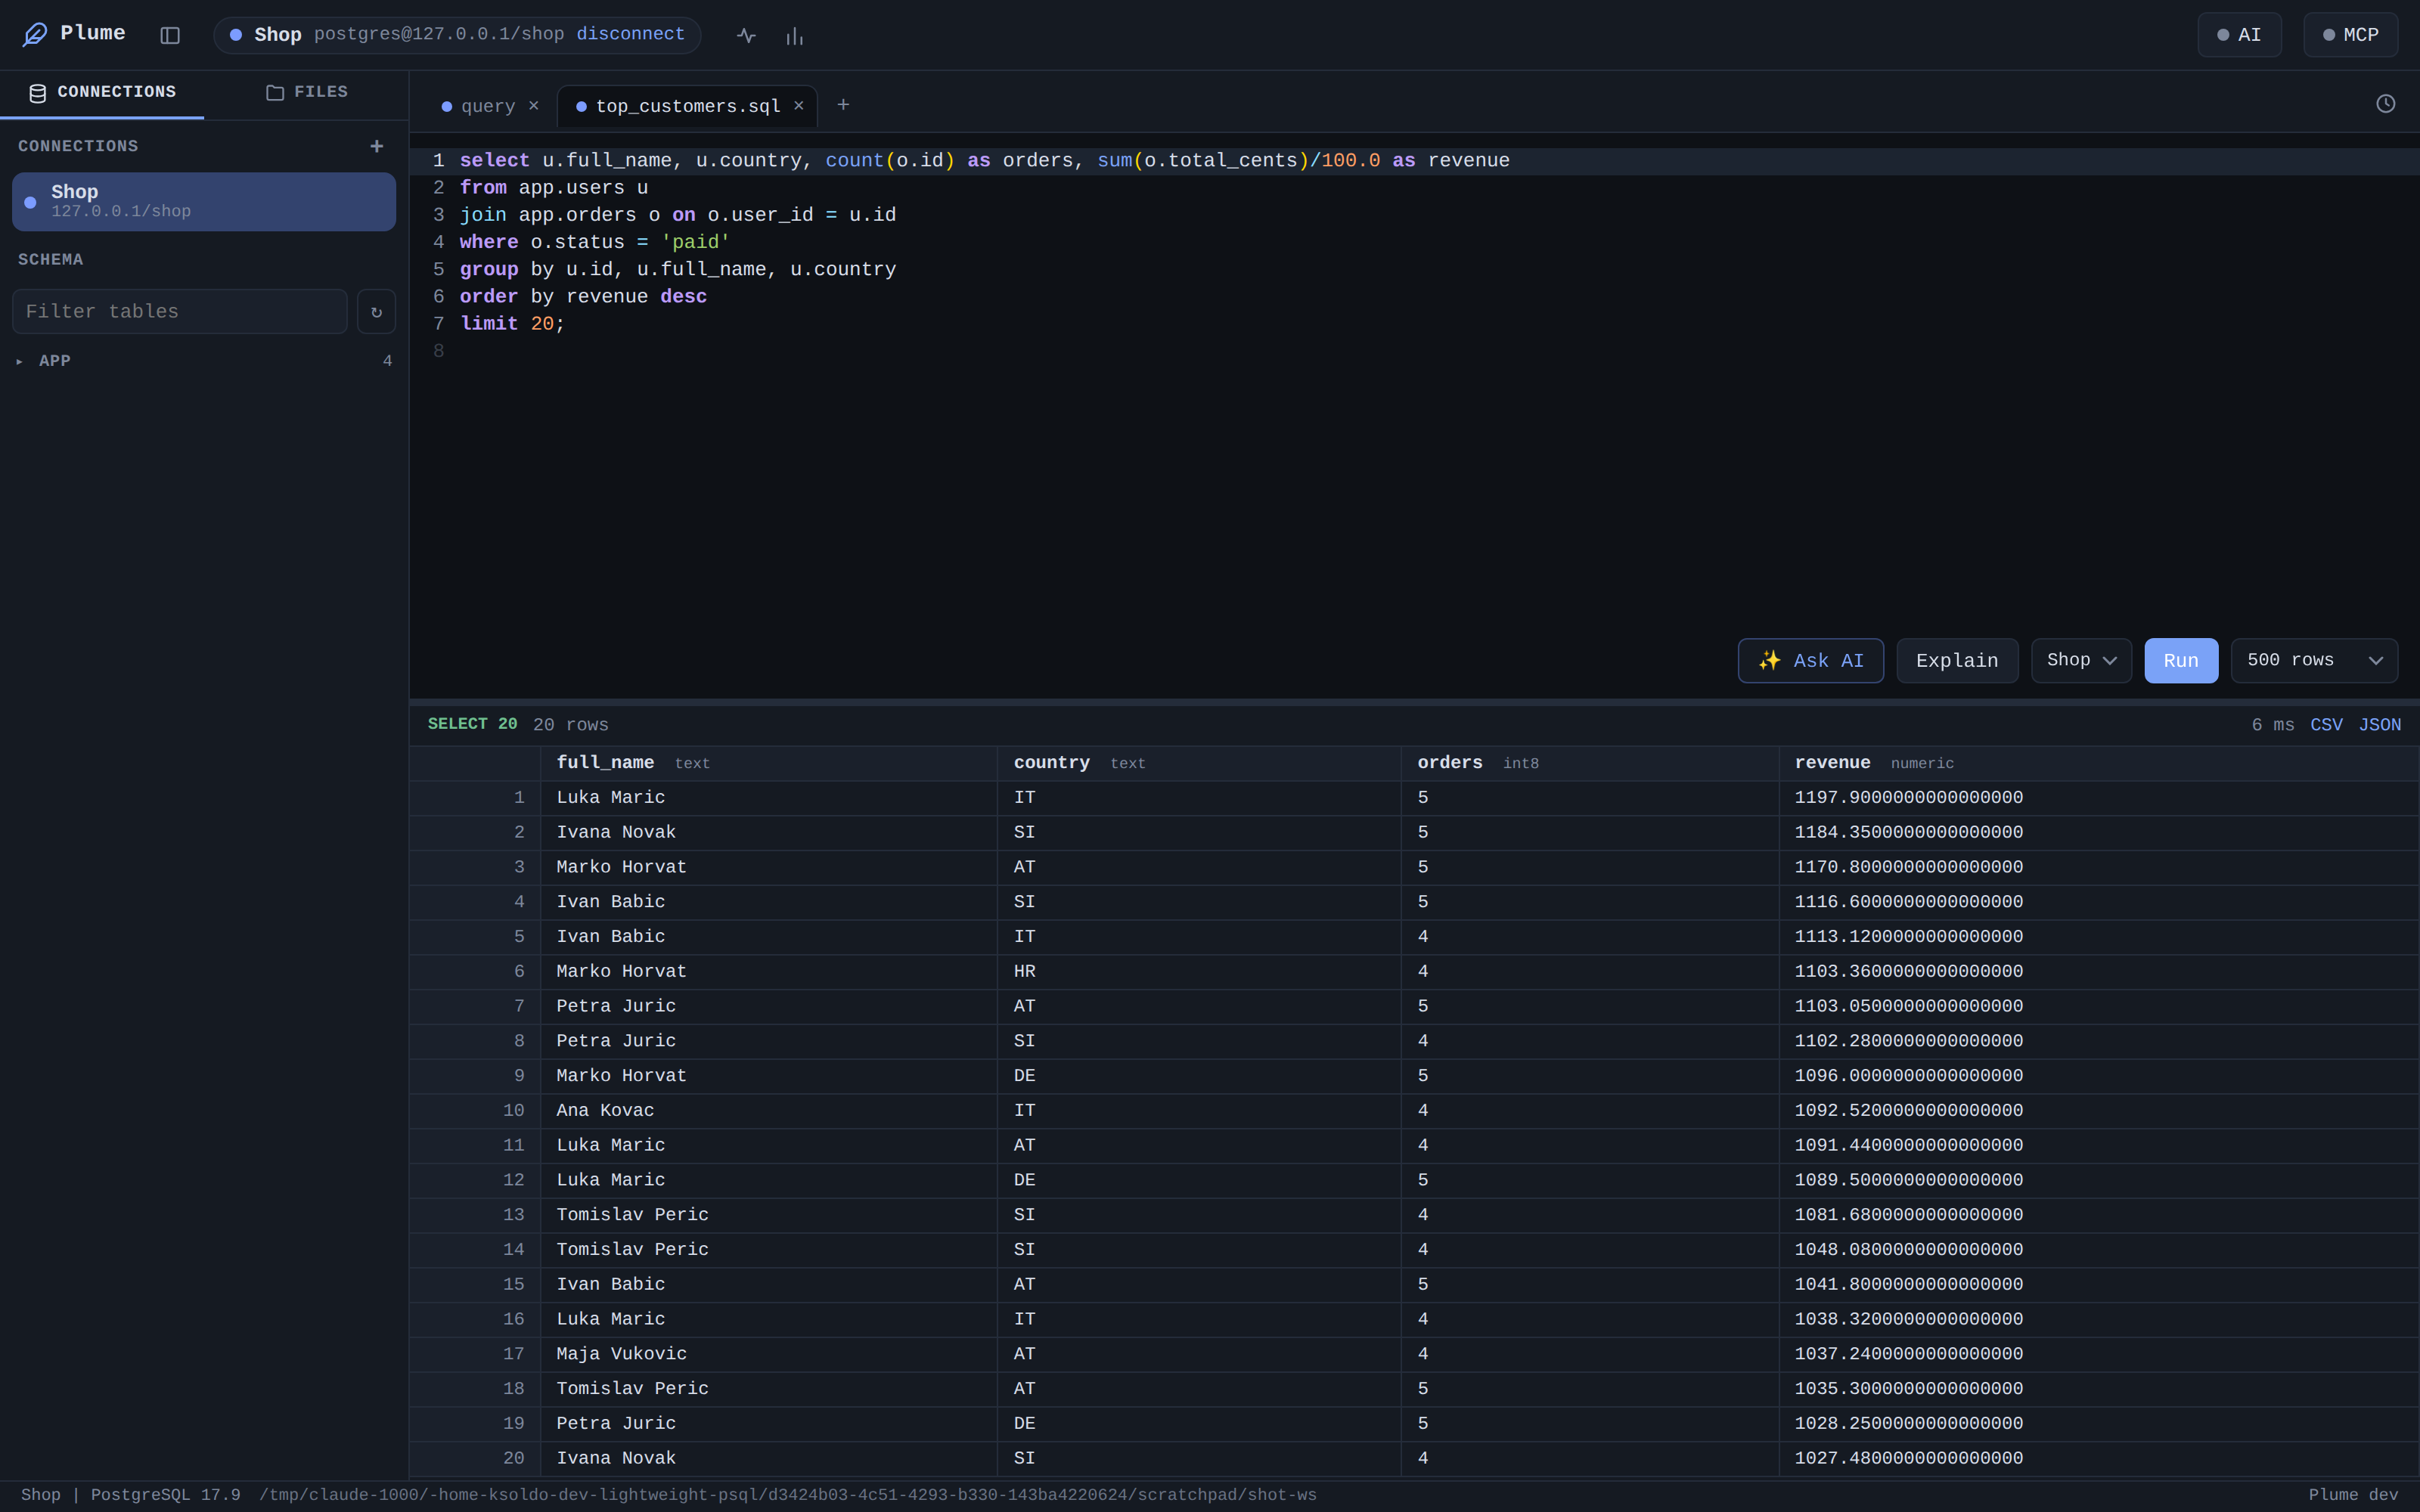Click the 'paid' string in editor
This screenshot has height=1512, width=2420.
point(695,243)
